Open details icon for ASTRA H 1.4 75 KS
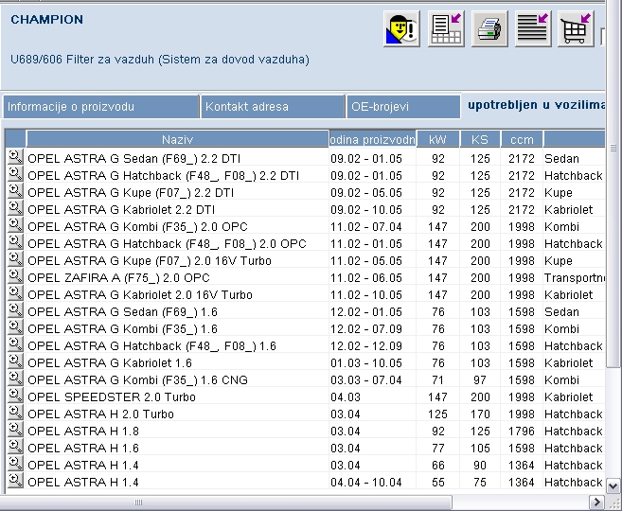 click(x=15, y=482)
